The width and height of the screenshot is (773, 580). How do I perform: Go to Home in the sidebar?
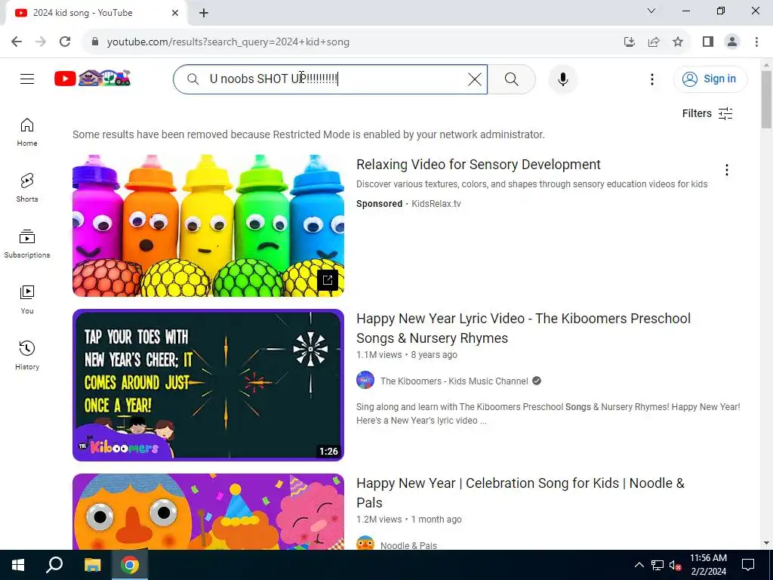pyautogui.click(x=27, y=132)
